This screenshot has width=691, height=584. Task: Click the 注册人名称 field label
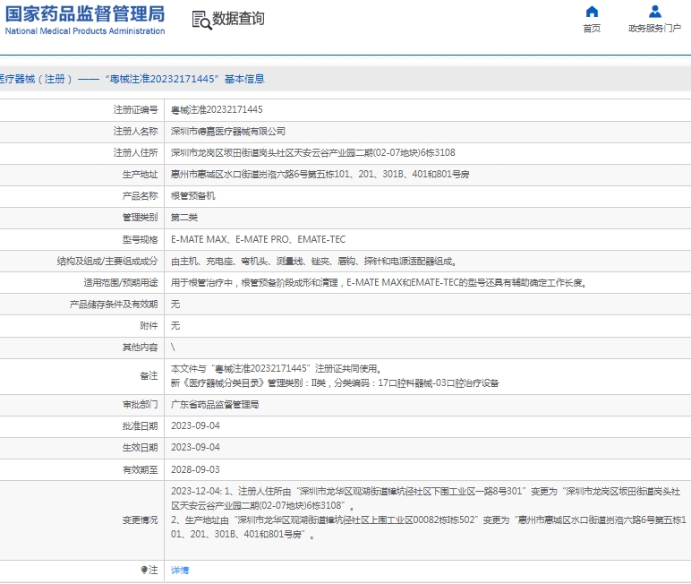pyautogui.click(x=135, y=132)
